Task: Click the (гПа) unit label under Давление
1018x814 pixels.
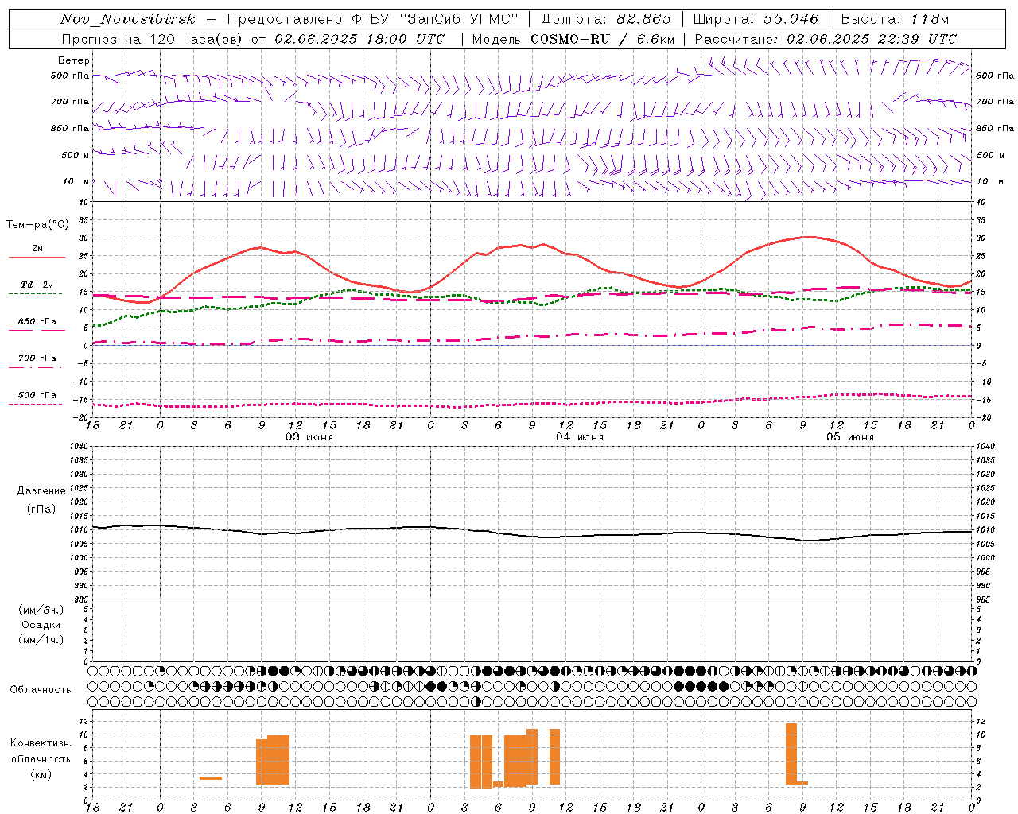Action: point(41,510)
